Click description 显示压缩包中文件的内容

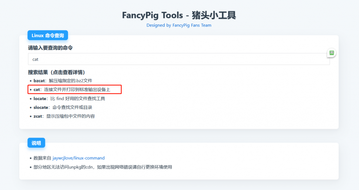(x=70, y=116)
